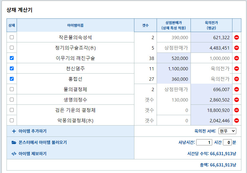The width and height of the screenshot is (247, 173).
Task: Enable the 물의결정체 checkbox
Action: [11, 89]
